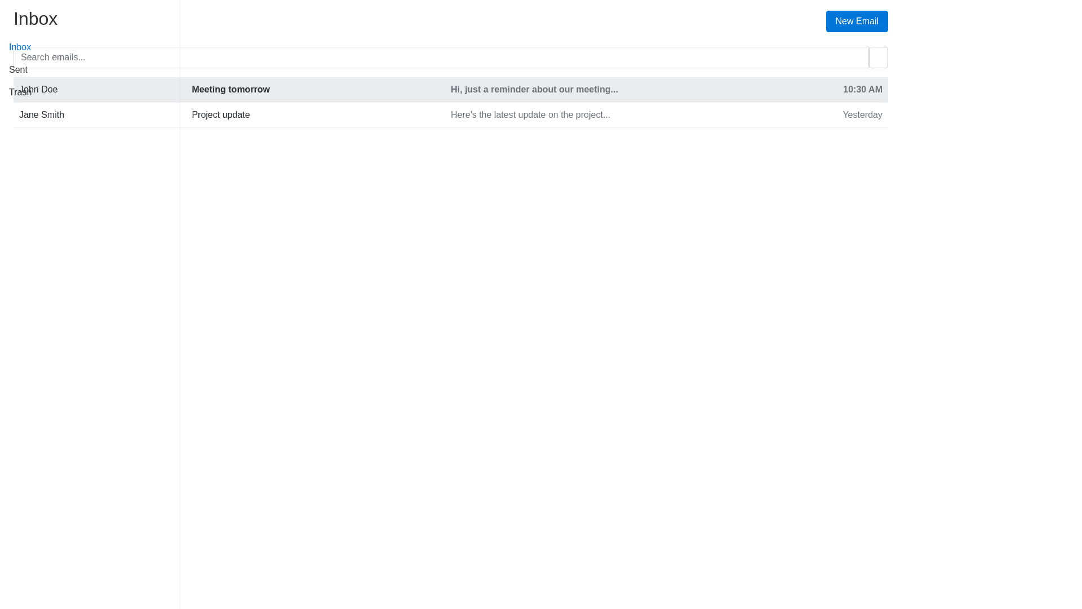Click the New Email button
The height and width of the screenshot is (609, 1082).
[857, 21]
